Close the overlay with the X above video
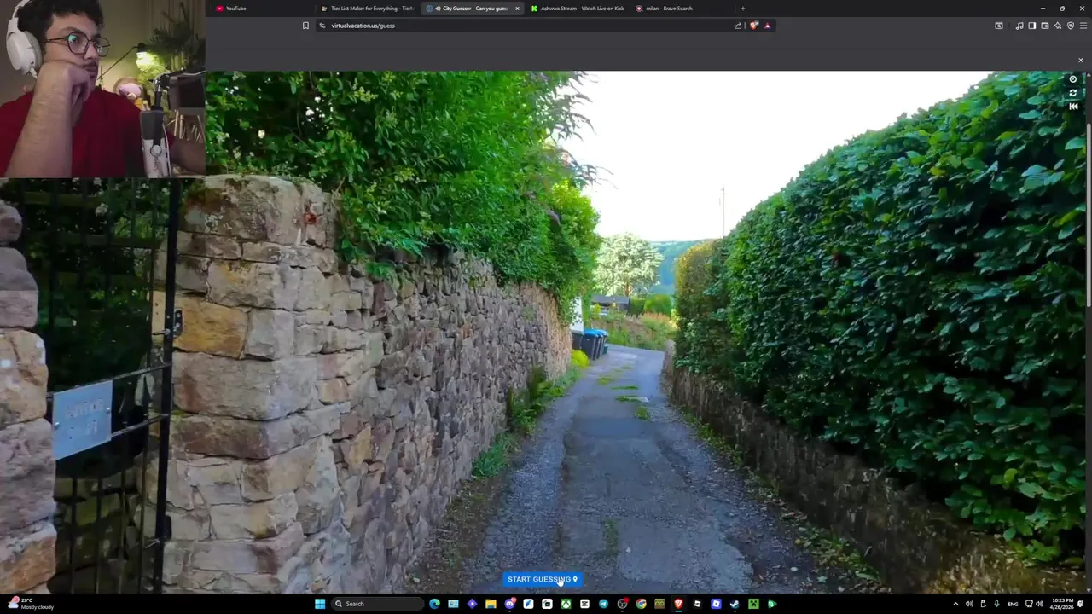This screenshot has height=614, width=1092. pos(1081,61)
